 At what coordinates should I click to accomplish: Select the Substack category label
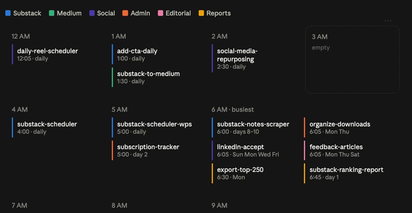pos(27,13)
